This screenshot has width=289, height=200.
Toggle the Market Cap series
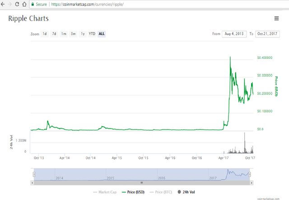105,192
